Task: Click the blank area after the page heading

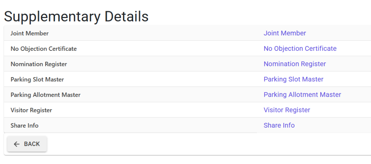Action: (x=259, y=17)
